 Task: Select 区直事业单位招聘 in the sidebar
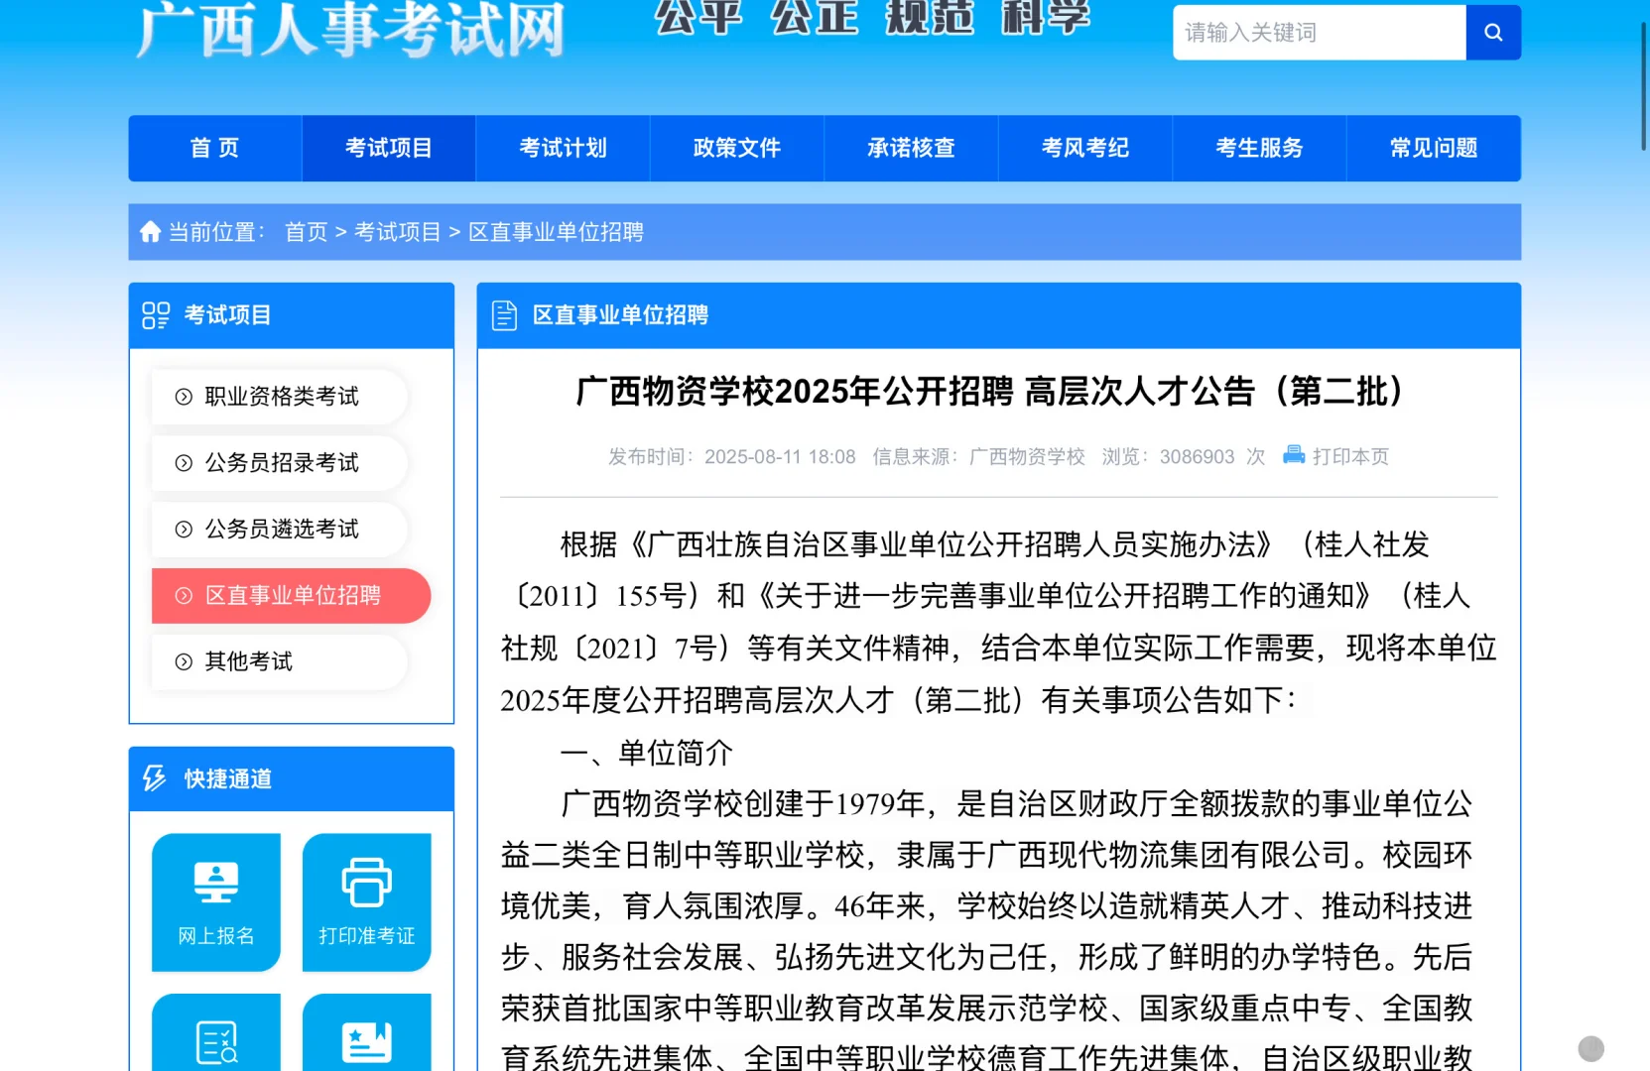292,596
